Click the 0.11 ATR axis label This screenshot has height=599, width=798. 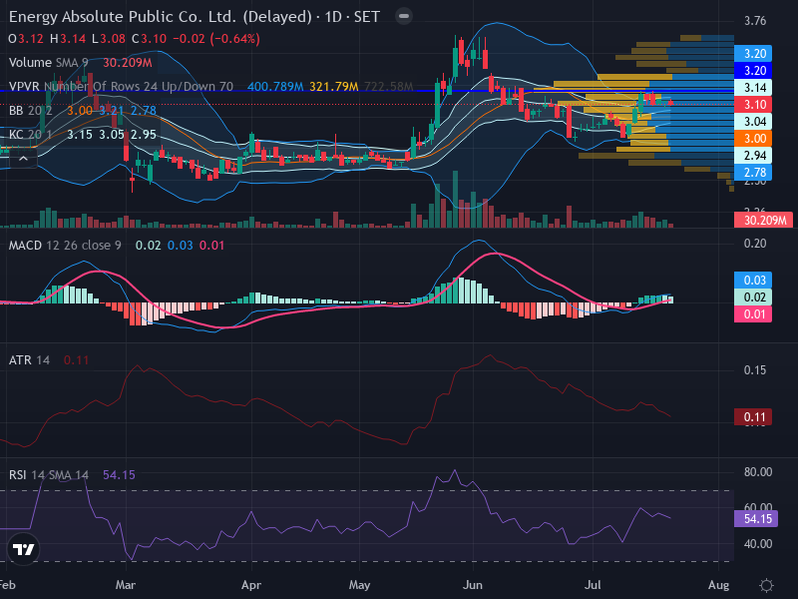pyautogui.click(x=753, y=417)
